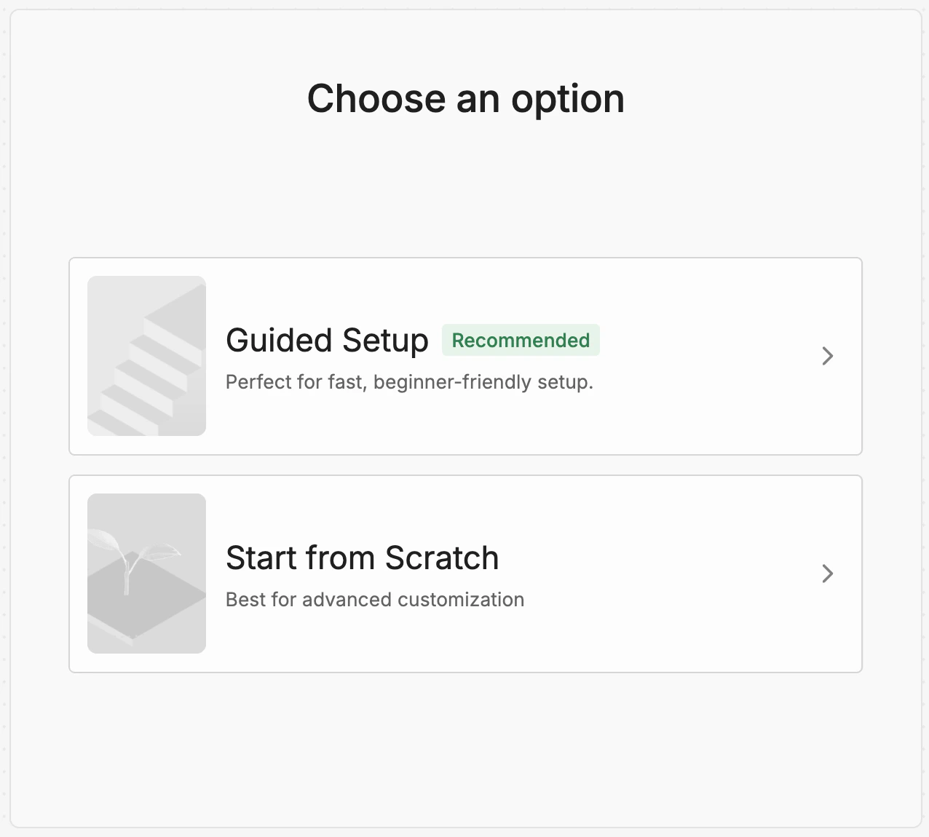Screen dimensions: 929x837
Task: Click the Recommended badge
Action: tap(521, 340)
